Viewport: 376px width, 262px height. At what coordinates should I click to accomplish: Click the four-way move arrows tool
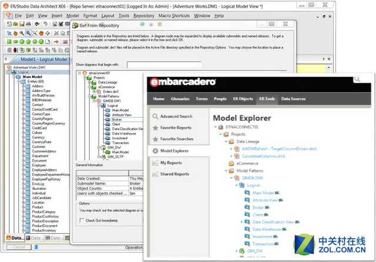[x=48, y=33]
